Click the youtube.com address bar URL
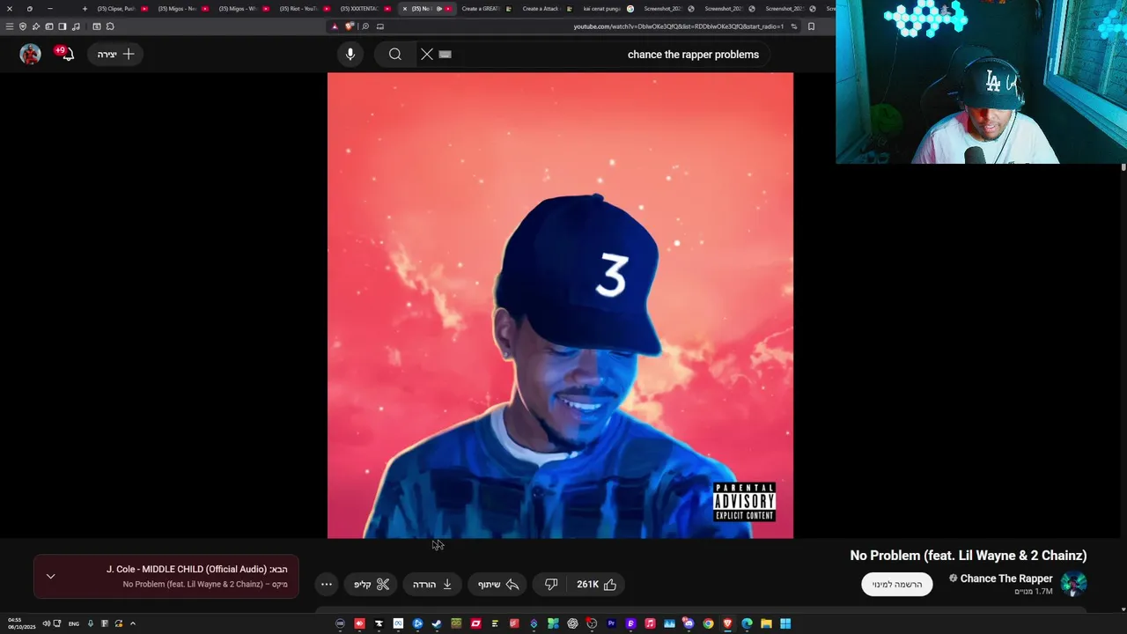 [678, 26]
